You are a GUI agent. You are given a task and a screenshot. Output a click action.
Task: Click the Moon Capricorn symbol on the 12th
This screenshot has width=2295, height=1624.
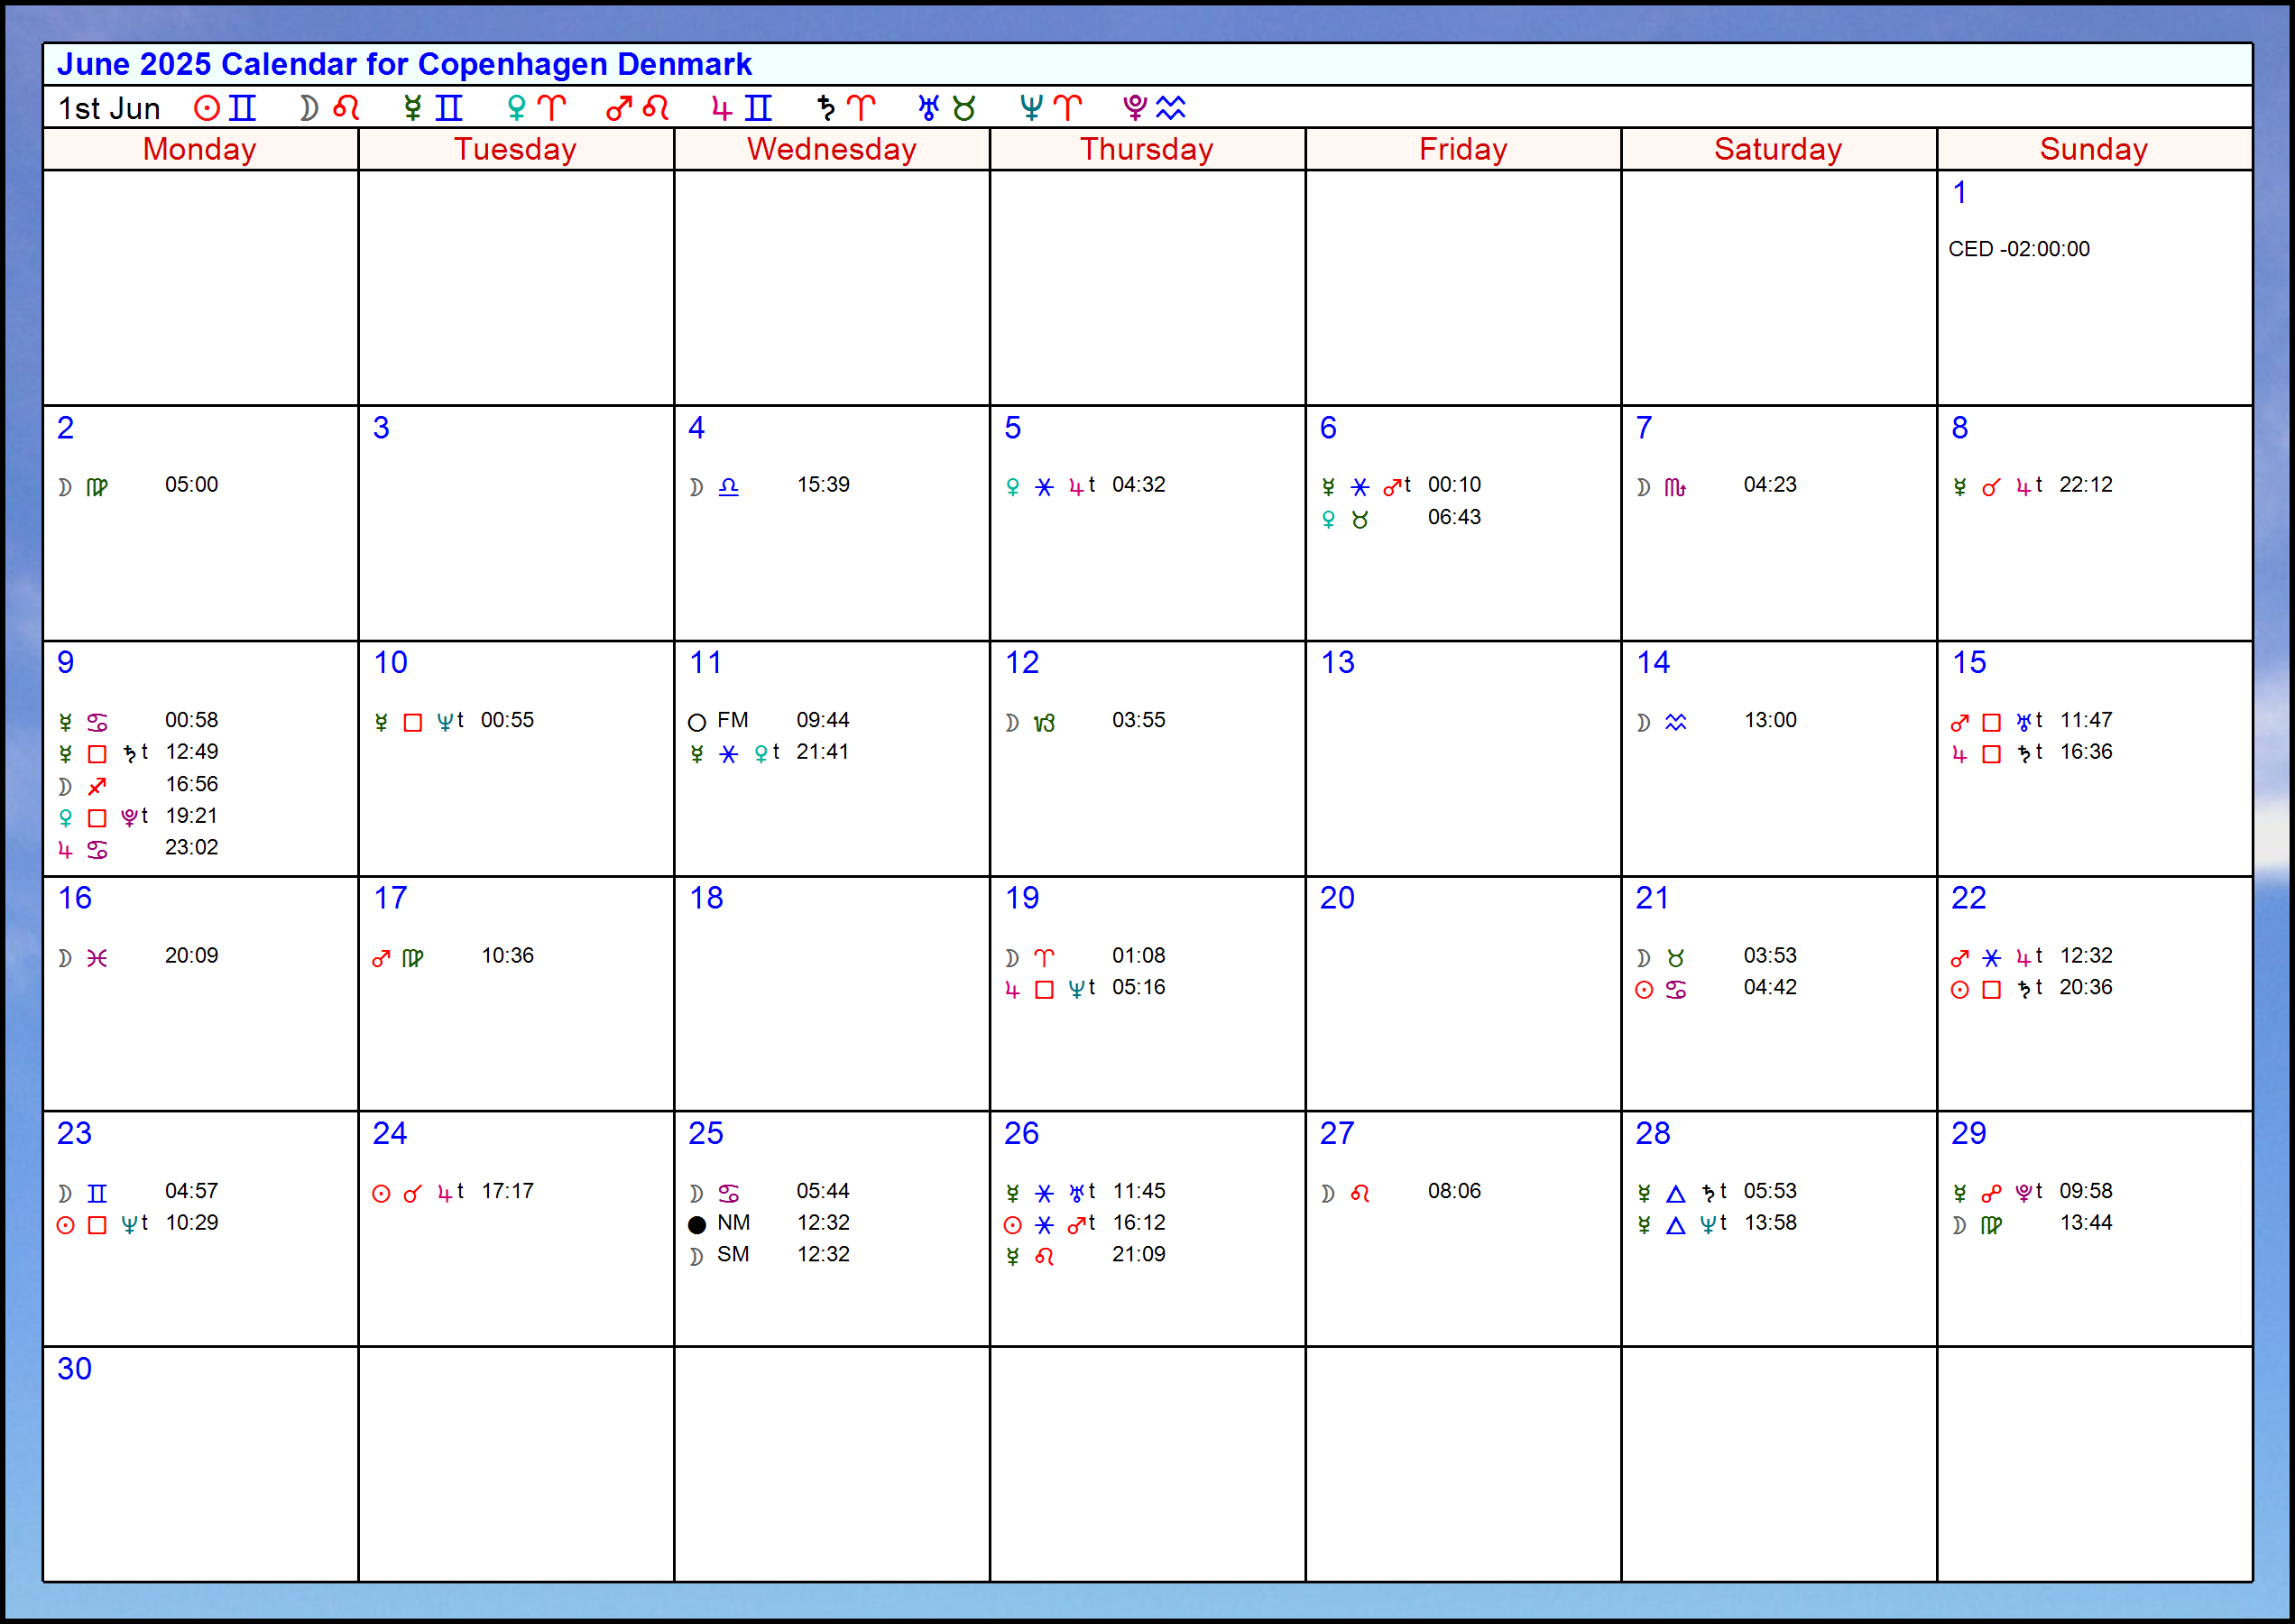(x=1044, y=722)
